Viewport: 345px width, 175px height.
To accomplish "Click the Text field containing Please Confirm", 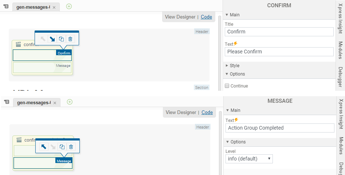I will 279,52.
